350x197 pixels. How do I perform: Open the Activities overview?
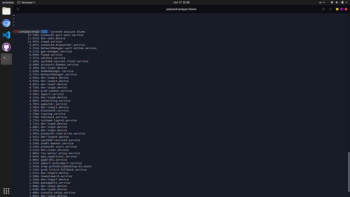8,3
